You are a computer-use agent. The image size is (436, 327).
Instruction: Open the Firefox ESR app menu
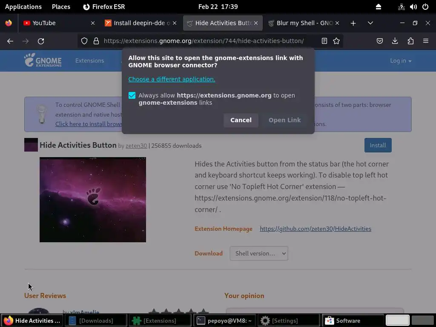(x=104, y=7)
